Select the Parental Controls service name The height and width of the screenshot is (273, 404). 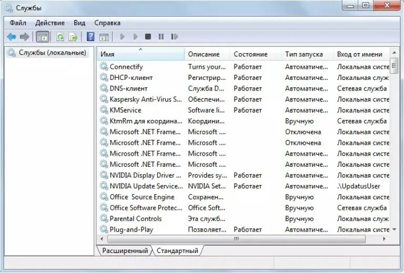click(136, 218)
